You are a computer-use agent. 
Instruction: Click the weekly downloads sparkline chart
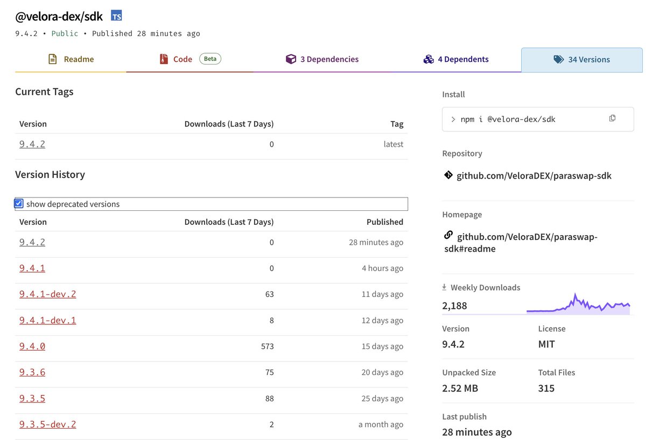(x=578, y=304)
